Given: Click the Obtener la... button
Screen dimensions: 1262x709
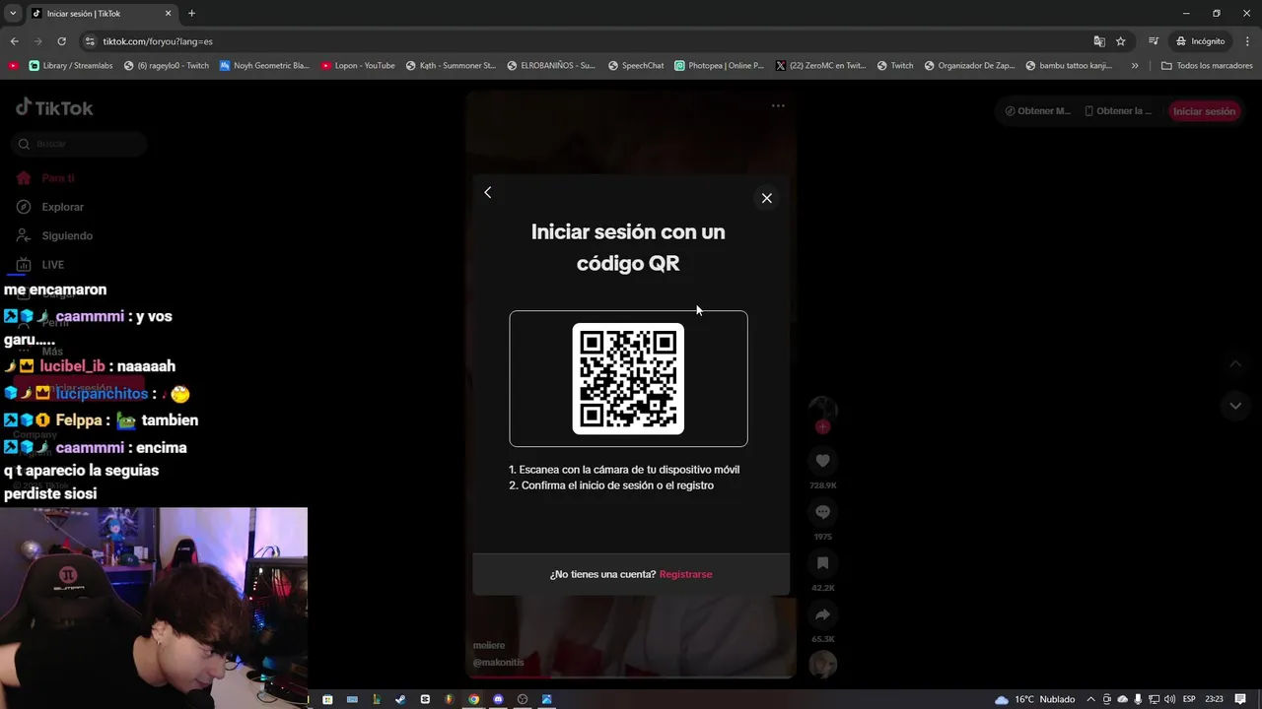Looking at the screenshot, I should tap(1118, 111).
